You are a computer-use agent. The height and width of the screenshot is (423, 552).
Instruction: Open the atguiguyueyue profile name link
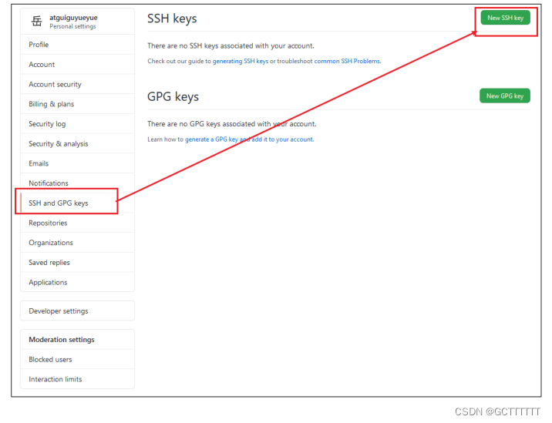(x=73, y=18)
